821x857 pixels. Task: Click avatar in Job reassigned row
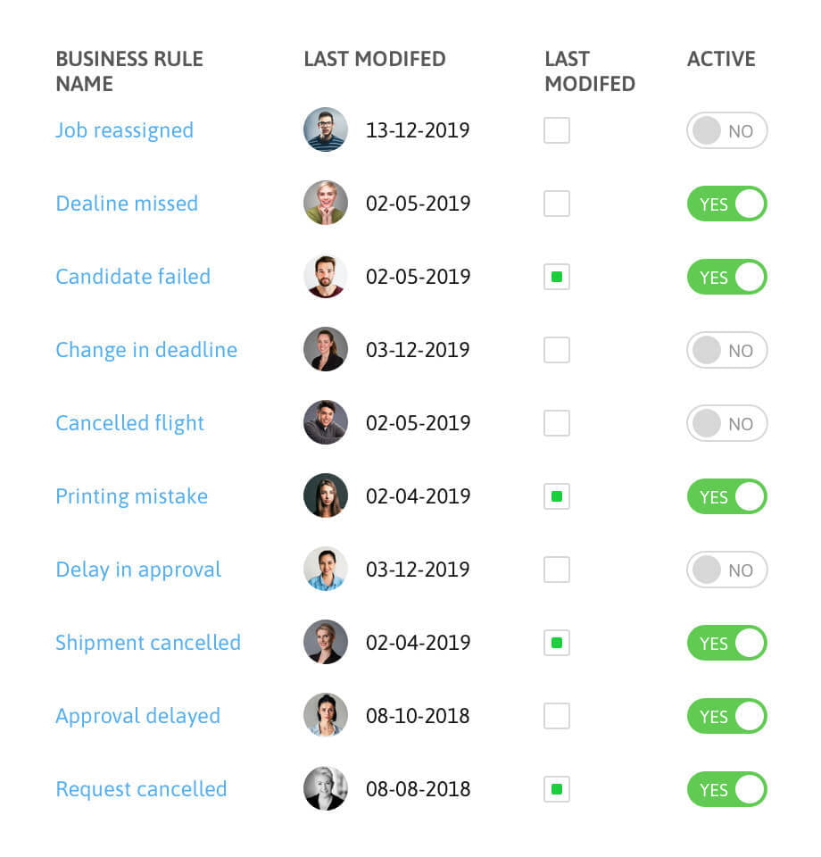325,130
